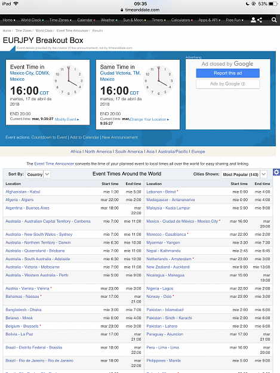Open Pakistan - Lahore location
Viewport: 280px width, 373px height.
tap(162, 326)
